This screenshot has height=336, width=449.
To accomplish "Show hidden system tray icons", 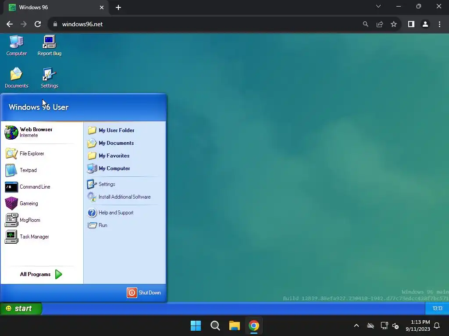I will pos(356,325).
